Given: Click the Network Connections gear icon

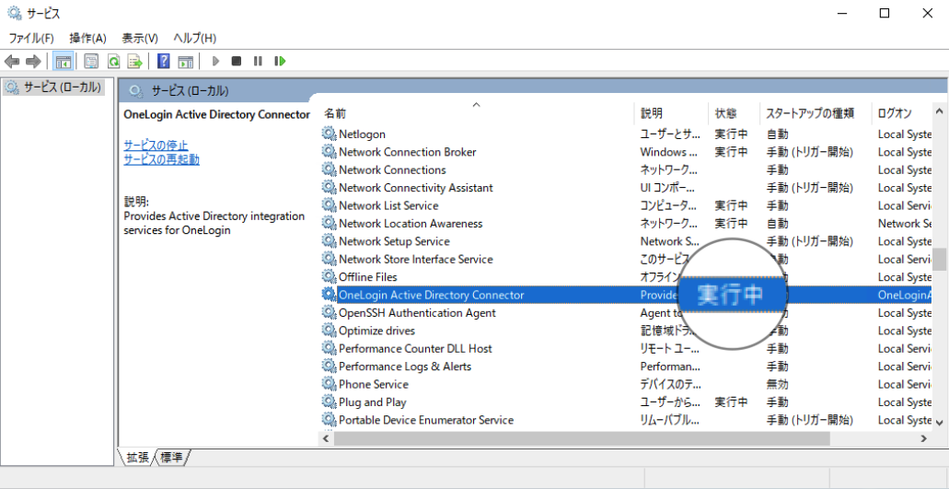Looking at the screenshot, I should [x=329, y=169].
